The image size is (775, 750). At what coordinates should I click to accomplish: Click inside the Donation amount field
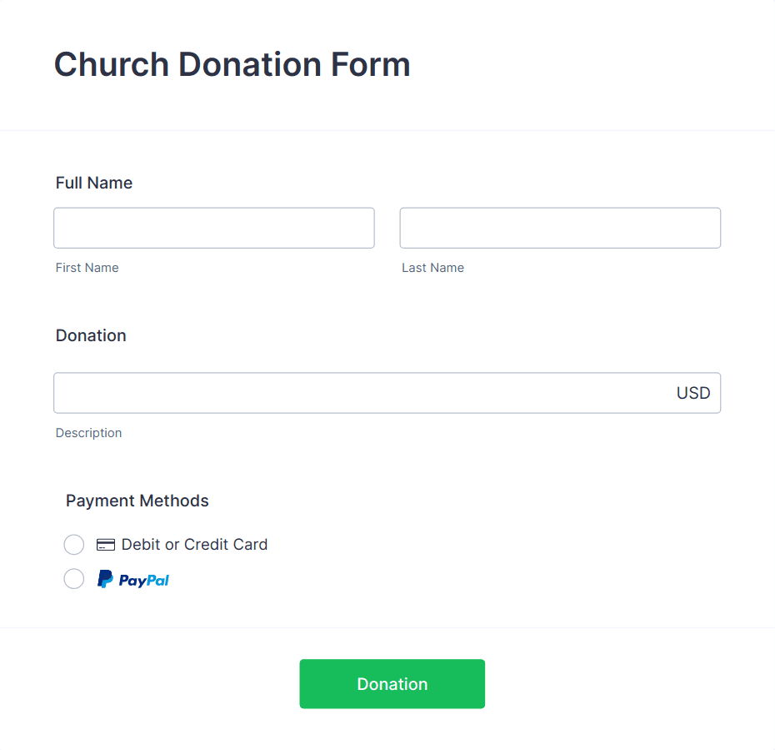(387, 393)
